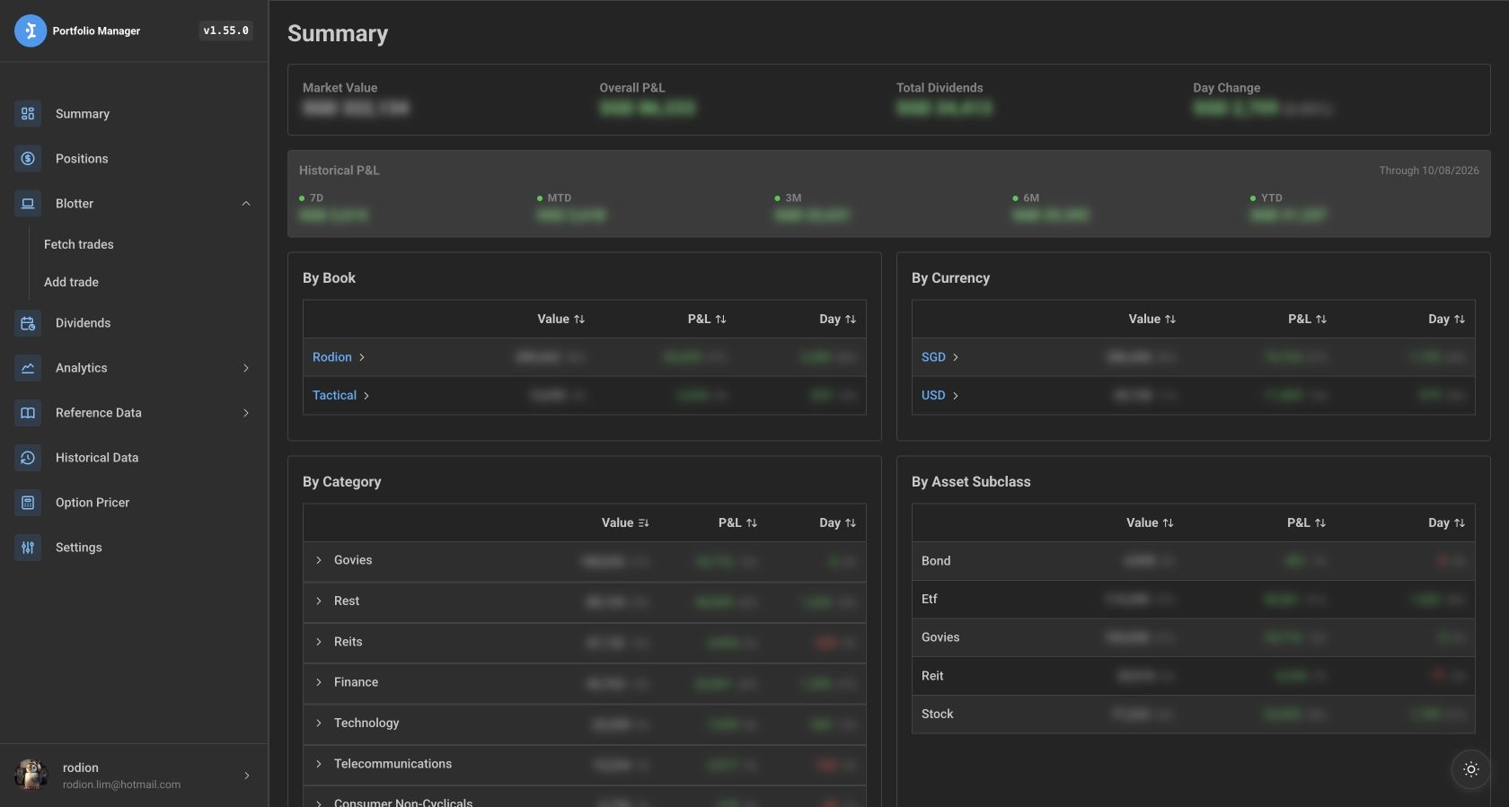
Task: Open Dividends page from sidebar
Action: coord(83,323)
